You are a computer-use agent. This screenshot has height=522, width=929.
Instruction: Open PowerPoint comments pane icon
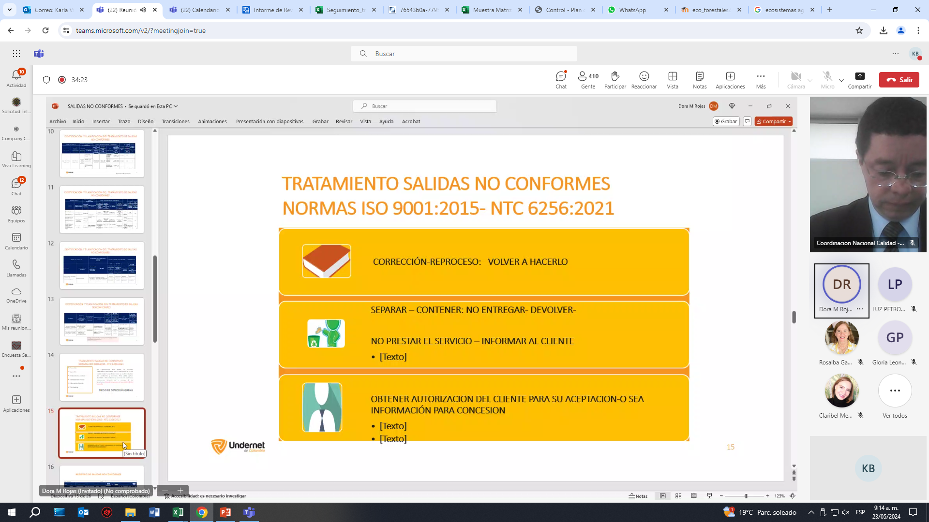pyautogui.click(x=747, y=121)
